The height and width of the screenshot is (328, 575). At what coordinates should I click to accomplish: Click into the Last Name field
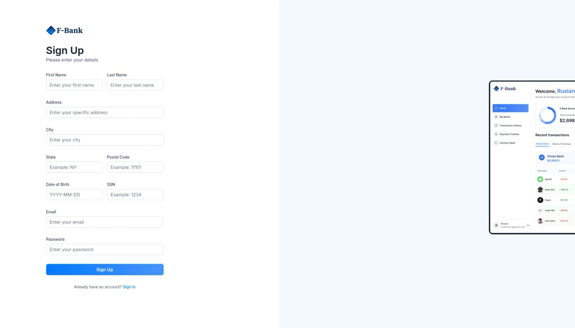click(135, 85)
